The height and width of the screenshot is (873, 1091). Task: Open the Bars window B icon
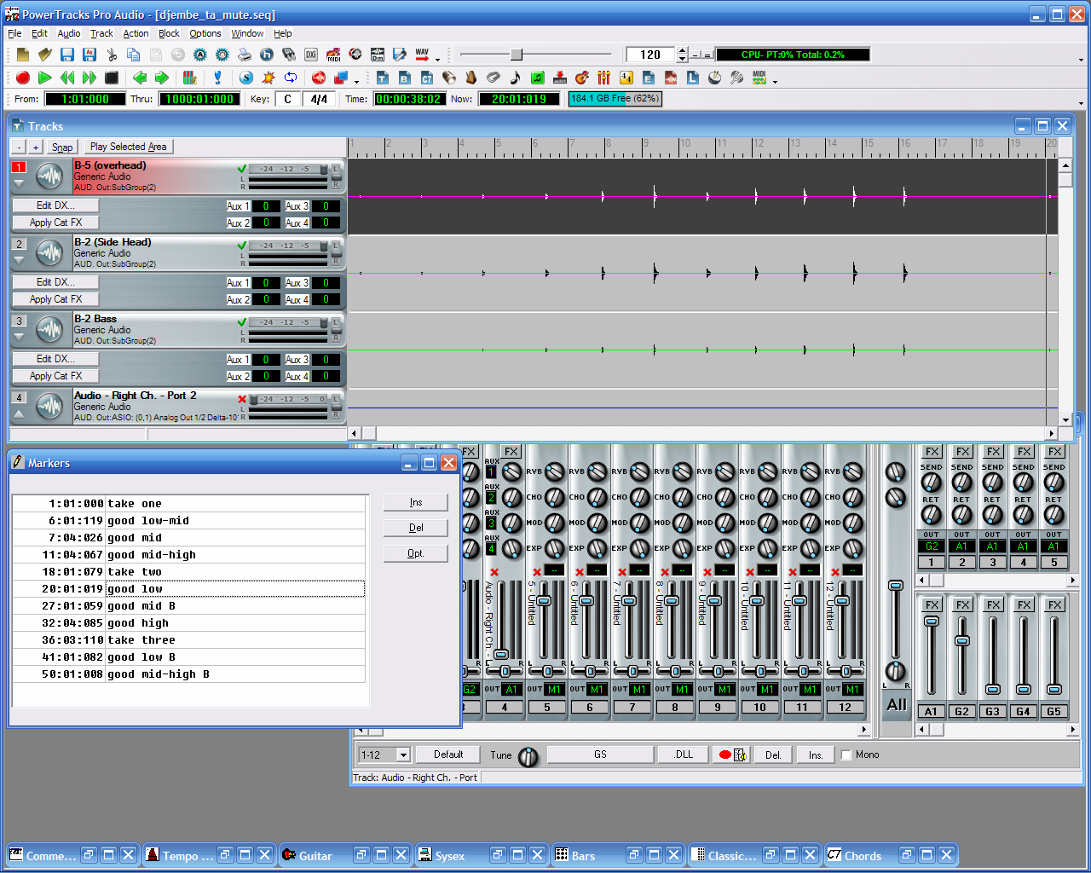pos(405,78)
